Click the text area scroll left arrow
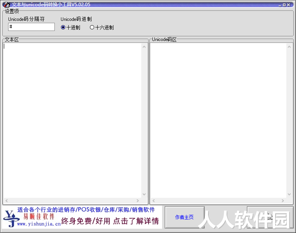The height and width of the screenshot is (233, 296). pos(7,201)
